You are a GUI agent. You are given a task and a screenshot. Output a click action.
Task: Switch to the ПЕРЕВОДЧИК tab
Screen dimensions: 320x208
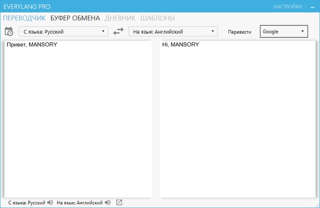click(x=24, y=18)
